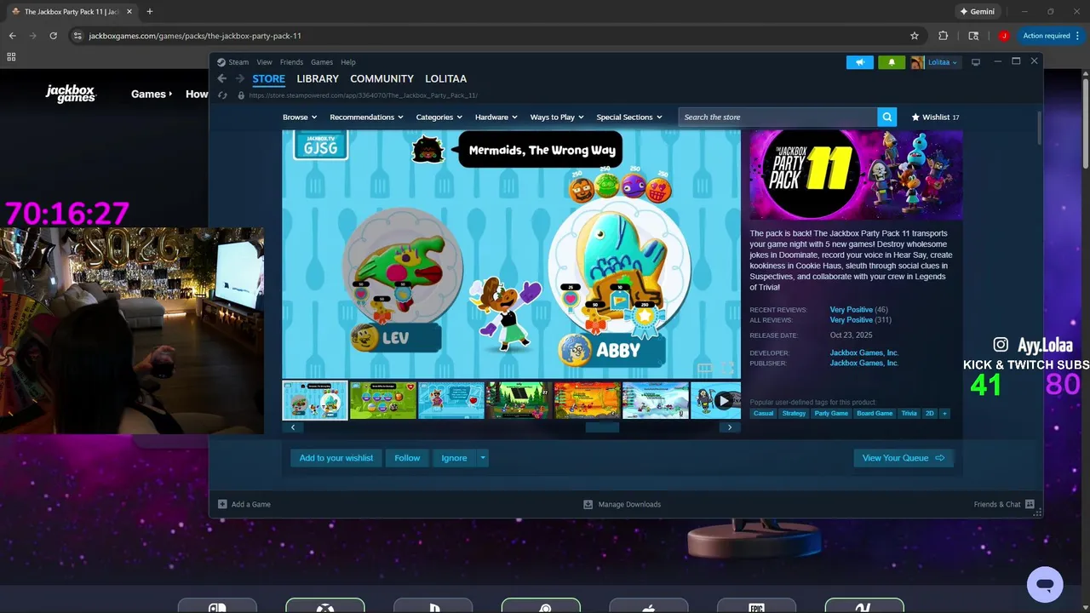Switch Steam to Big Picture mode

976,62
